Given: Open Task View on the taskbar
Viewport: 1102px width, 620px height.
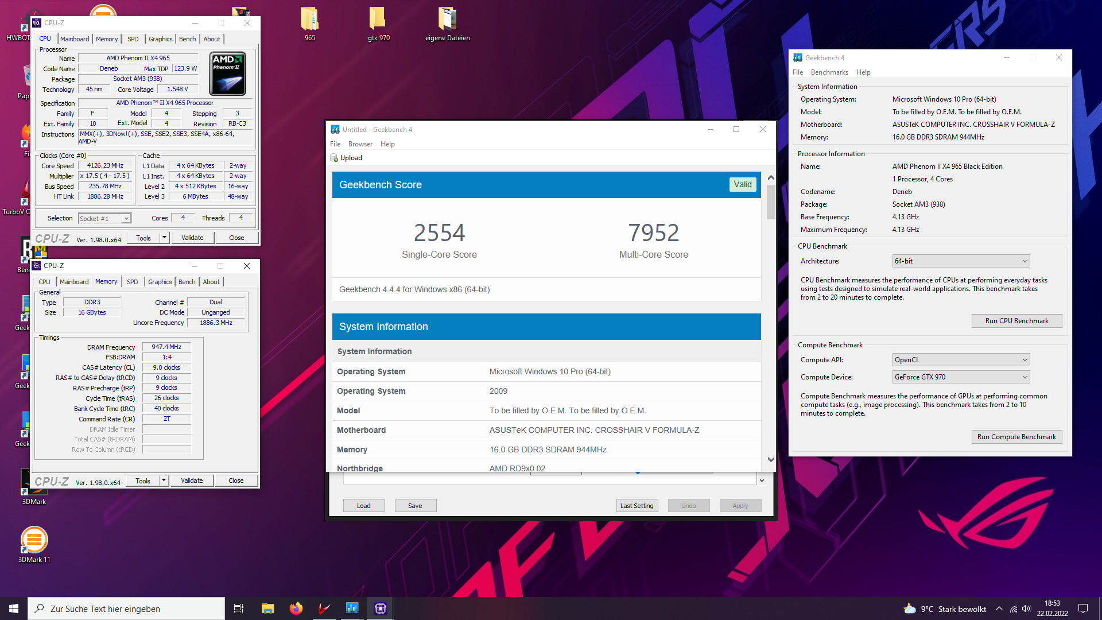Looking at the screenshot, I should pos(239,609).
